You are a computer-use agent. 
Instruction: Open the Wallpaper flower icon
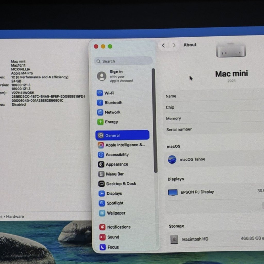tap(102, 213)
